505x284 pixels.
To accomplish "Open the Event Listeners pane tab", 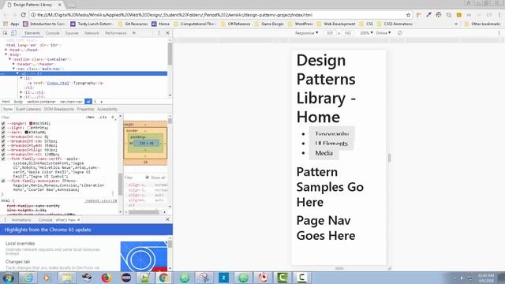I will click(28, 109).
